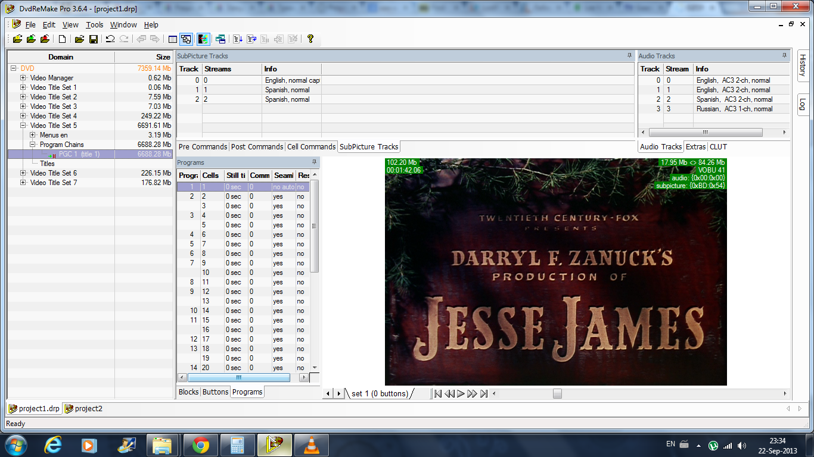Collapse the Program Chains node
Viewport: 814px width, 457px height.
click(33, 145)
